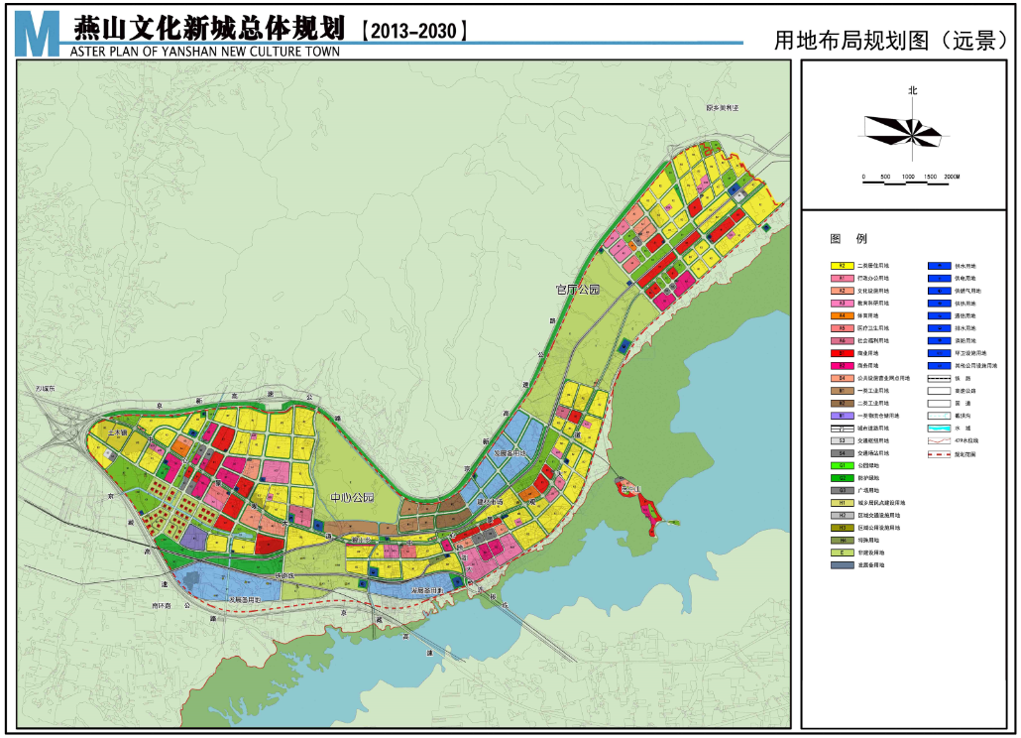Viewport: 1021px width, 738px height.
Task: Select the bright green G1 park swatch
Action: point(842,465)
